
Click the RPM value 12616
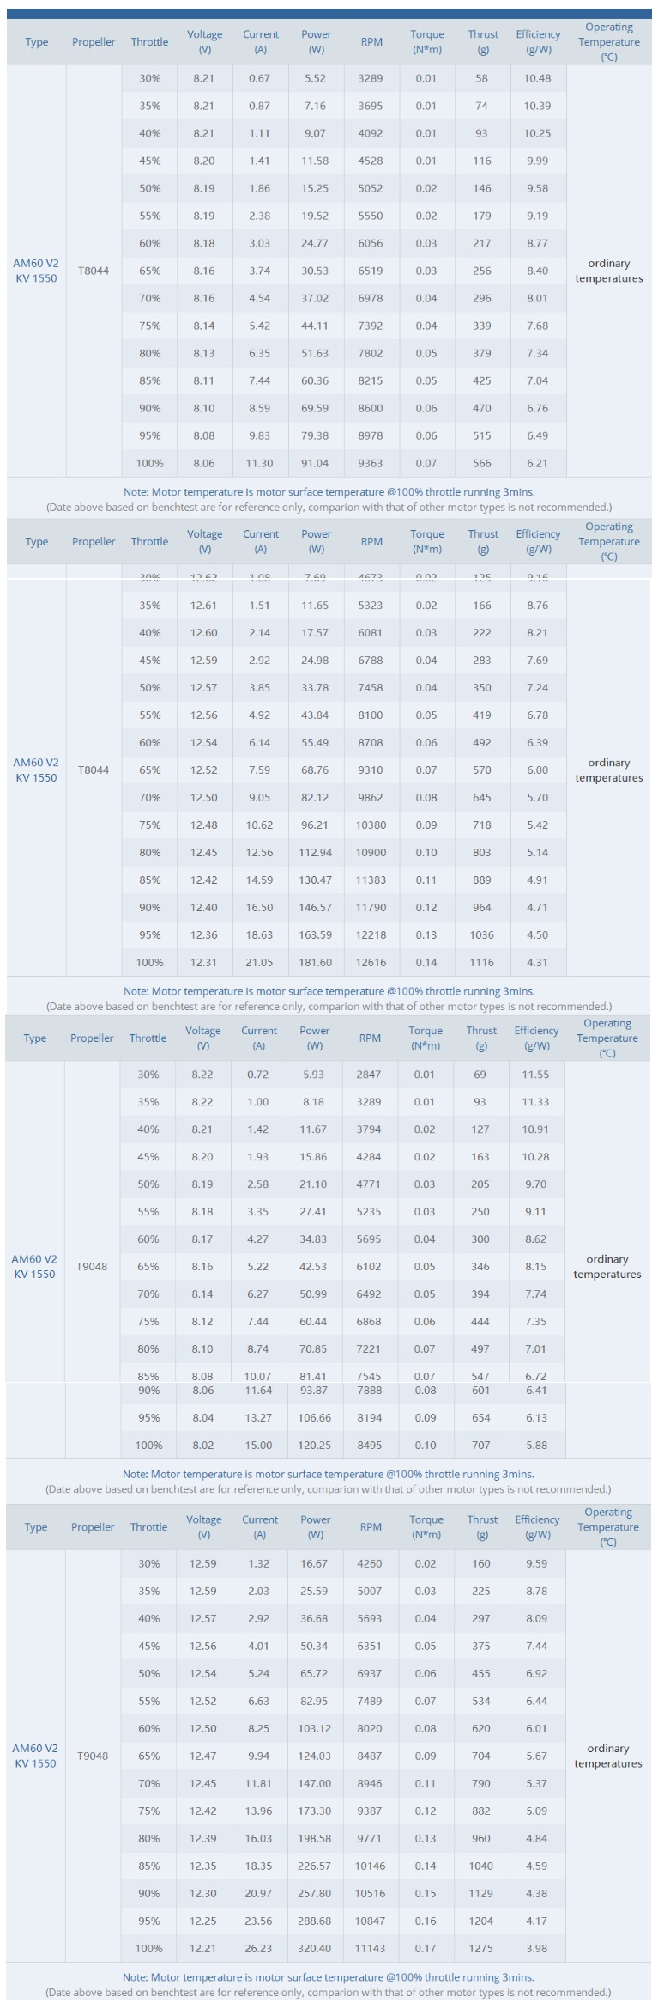[x=371, y=962]
